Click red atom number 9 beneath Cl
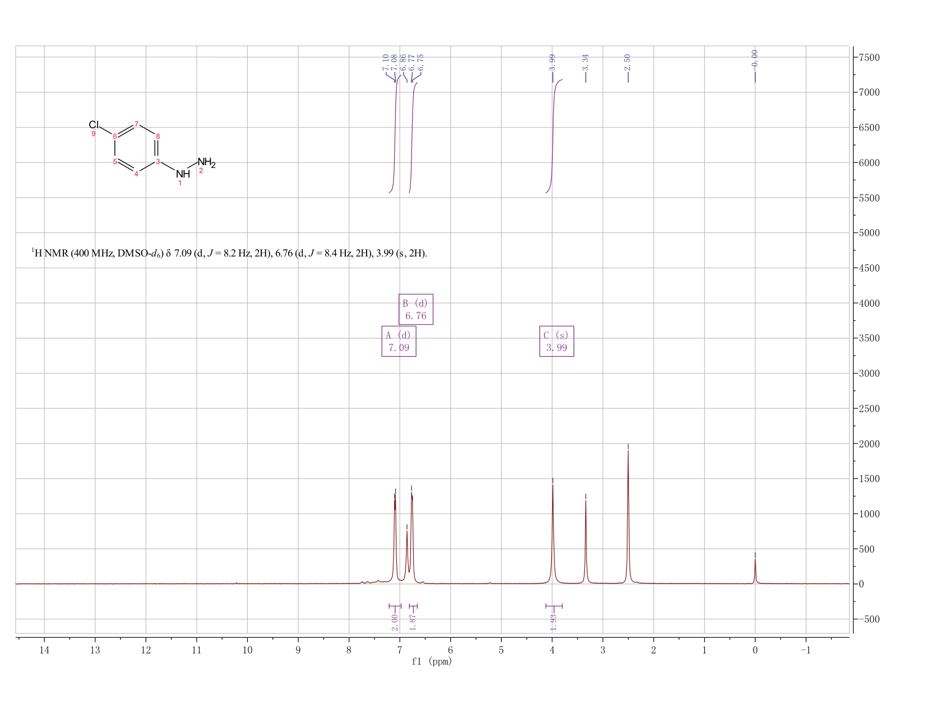The height and width of the screenshot is (714, 925). [x=94, y=134]
